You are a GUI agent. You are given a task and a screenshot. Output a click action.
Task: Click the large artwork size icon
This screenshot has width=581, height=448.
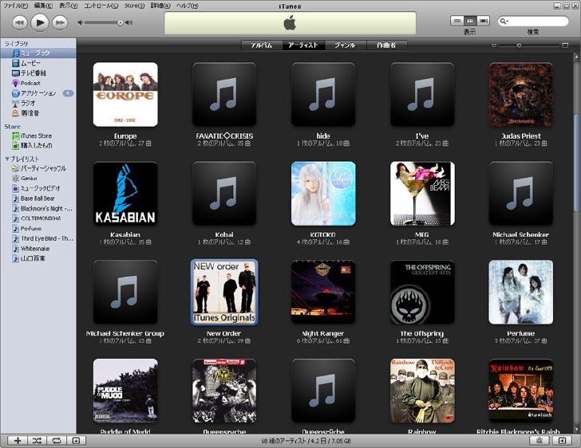point(565,45)
